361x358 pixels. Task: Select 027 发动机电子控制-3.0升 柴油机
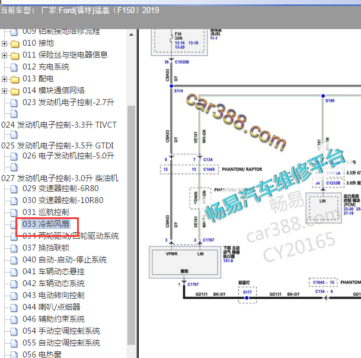pos(60,178)
